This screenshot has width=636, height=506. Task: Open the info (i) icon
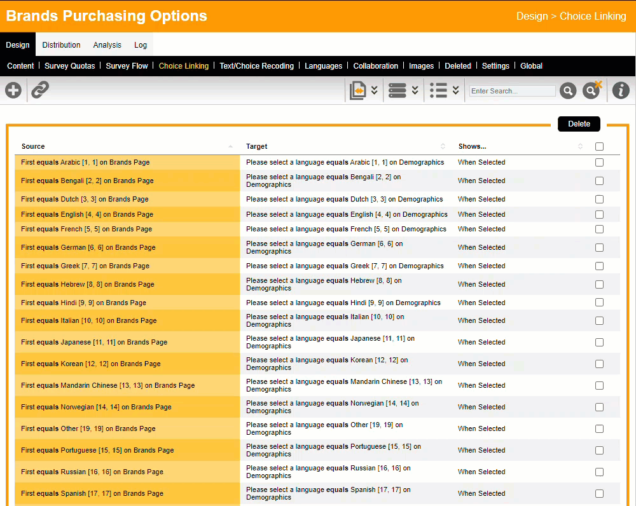pyautogui.click(x=621, y=90)
